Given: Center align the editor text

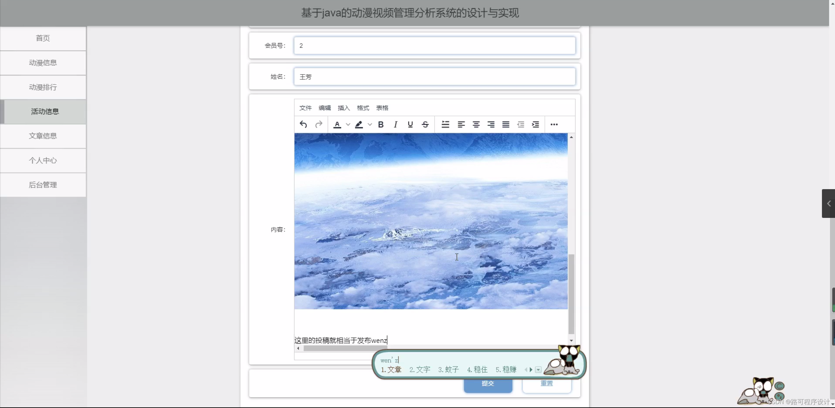Looking at the screenshot, I should coord(476,124).
